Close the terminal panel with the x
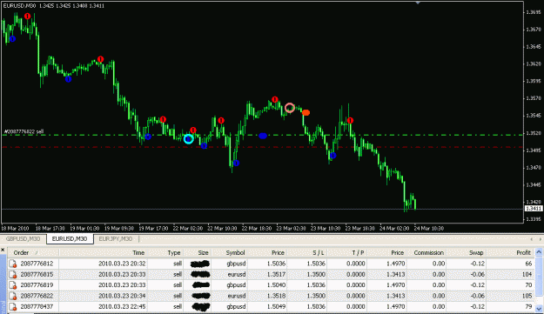 [x=3, y=250]
